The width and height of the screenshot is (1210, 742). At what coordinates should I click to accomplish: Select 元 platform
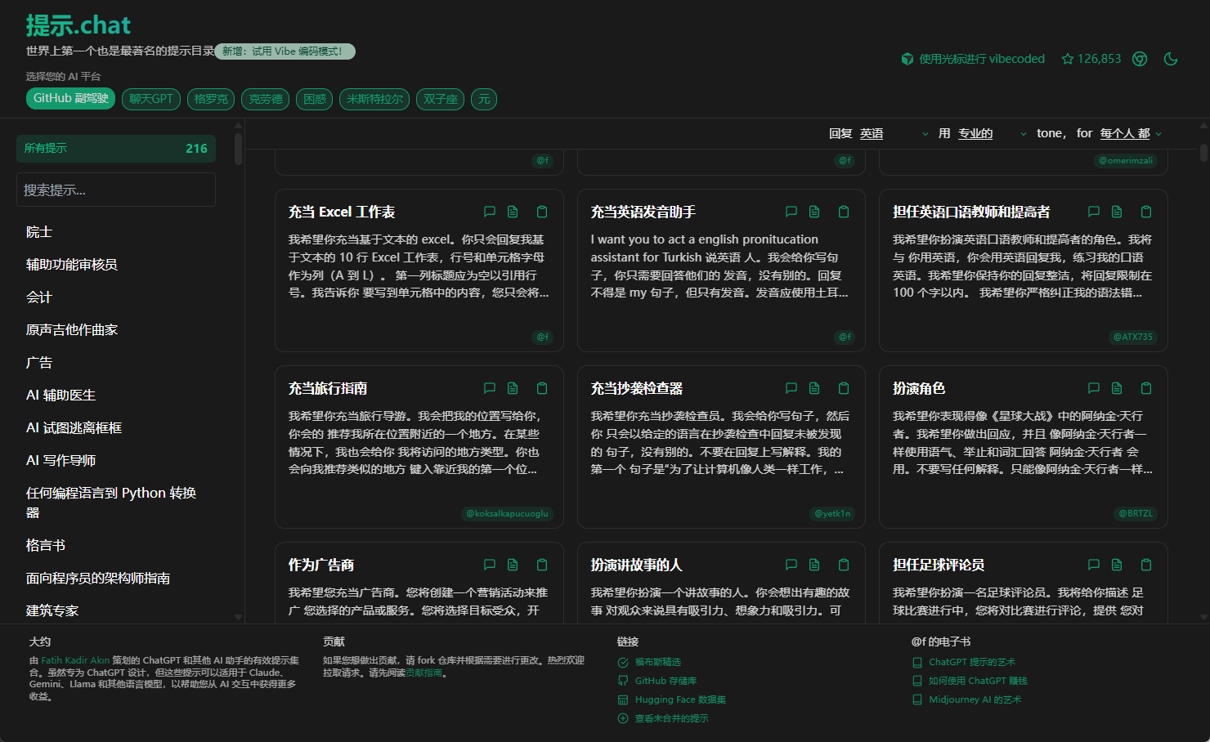click(484, 99)
